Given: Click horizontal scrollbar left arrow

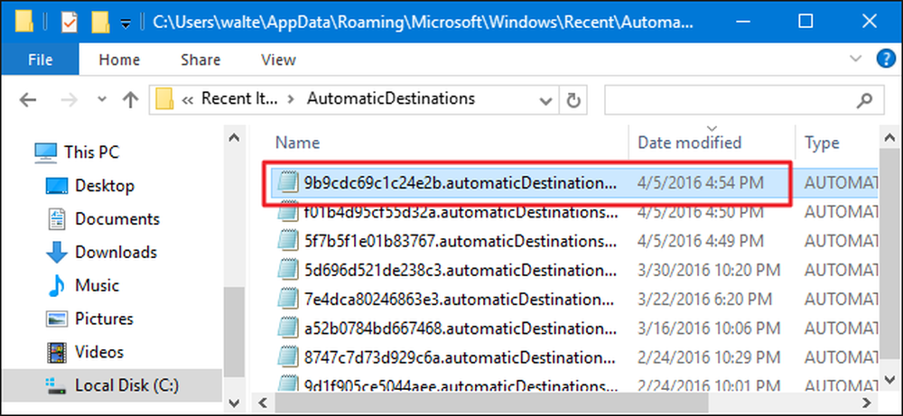Looking at the screenshot, I should coord(263,401).
